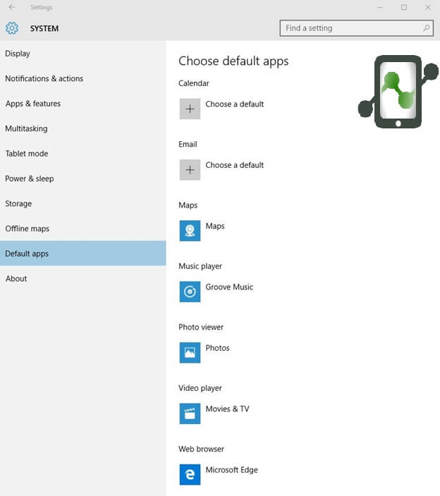
Task: Click the Microsoft Edge icon
Action: [190, 475]
